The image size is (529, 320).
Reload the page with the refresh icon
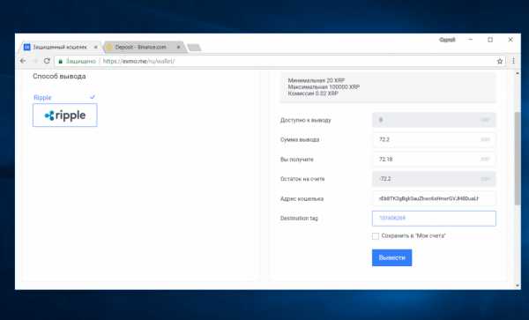47,61
